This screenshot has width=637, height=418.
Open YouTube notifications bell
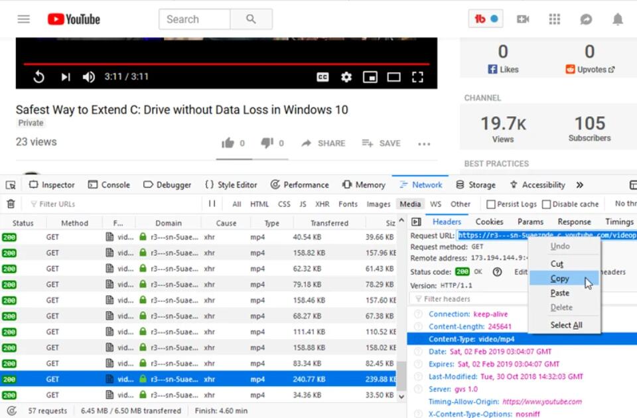click(618, 19)
